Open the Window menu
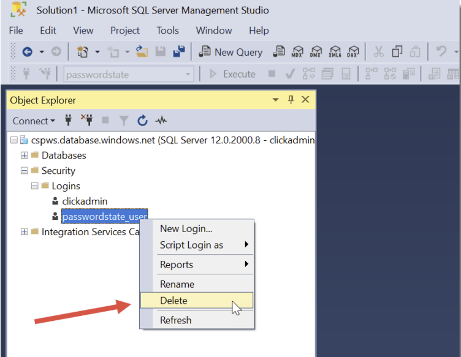This screenshot has height=357, width=461. pos(214,31)
